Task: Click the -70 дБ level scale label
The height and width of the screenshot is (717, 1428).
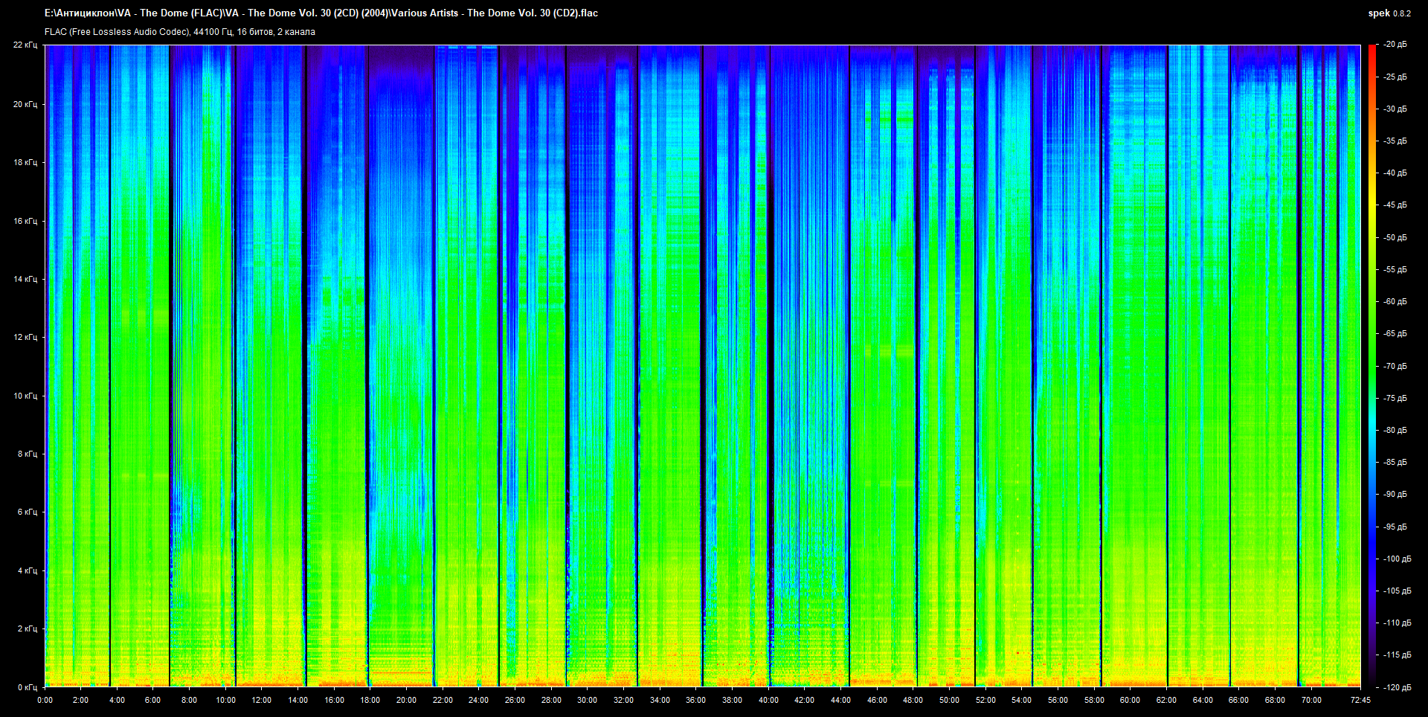Action: click(1395, 366)
